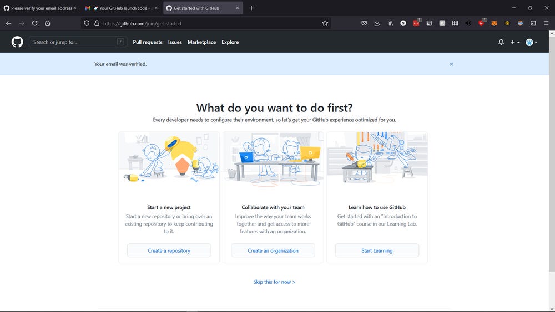Open Marketplace in header nav
Viewport: 555px width, 312px height.
pos(202,42)
